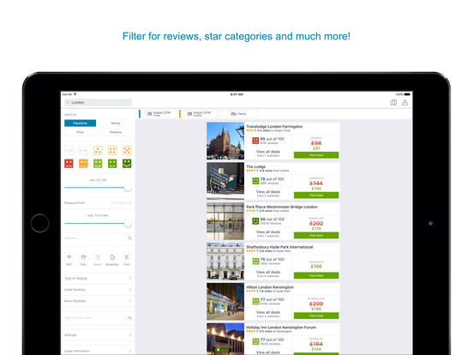This screenshot has height=355, width=473.
Task: View all deals for Travelodge London Farringdon
Action: tap(268, 153)
